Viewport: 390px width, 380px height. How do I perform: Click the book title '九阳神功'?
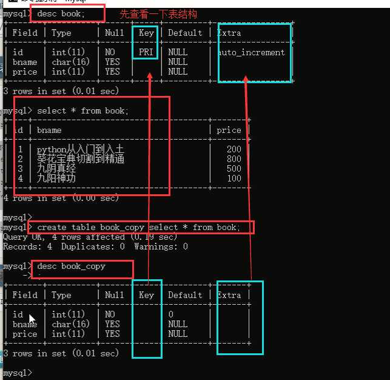(56, 178)
